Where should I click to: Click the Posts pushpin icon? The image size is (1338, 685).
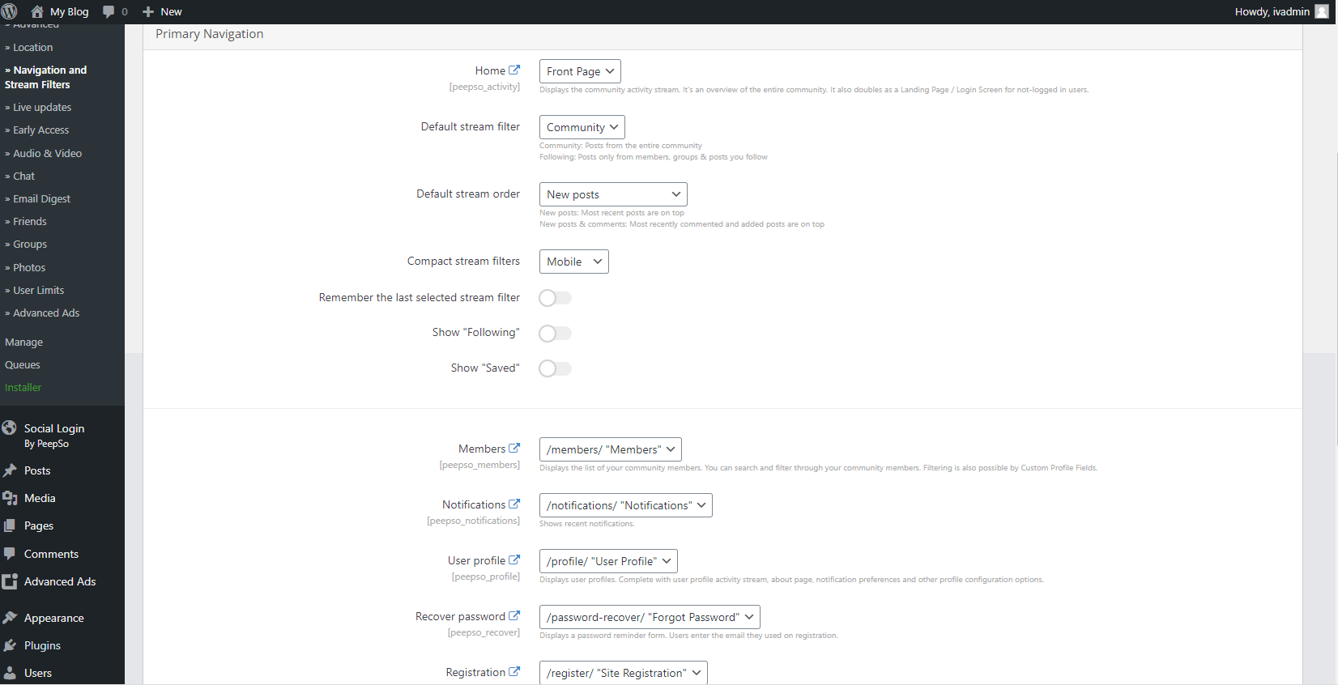pyautogui.click(x=10, y=470)
